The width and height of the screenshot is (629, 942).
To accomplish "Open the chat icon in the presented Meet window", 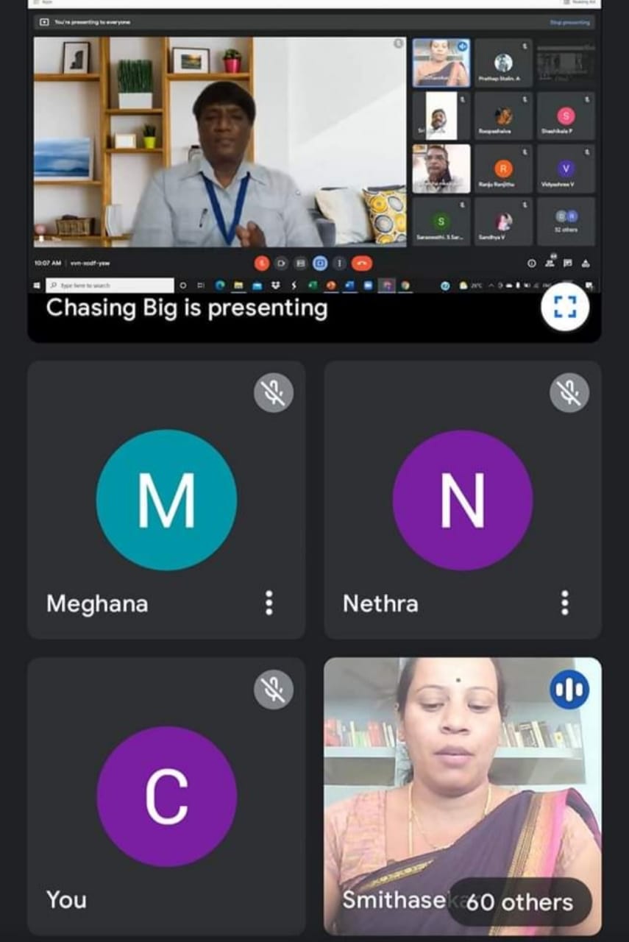I will coord(567,263).
